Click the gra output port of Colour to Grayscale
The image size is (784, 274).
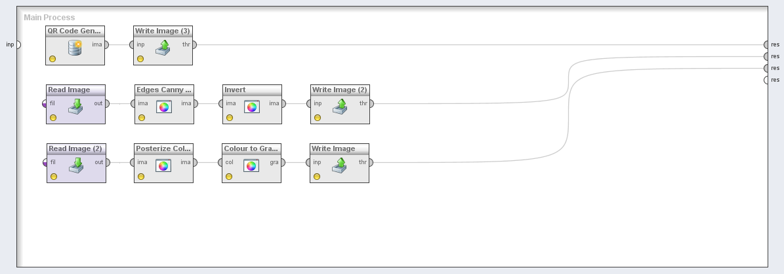click(282, 162)
